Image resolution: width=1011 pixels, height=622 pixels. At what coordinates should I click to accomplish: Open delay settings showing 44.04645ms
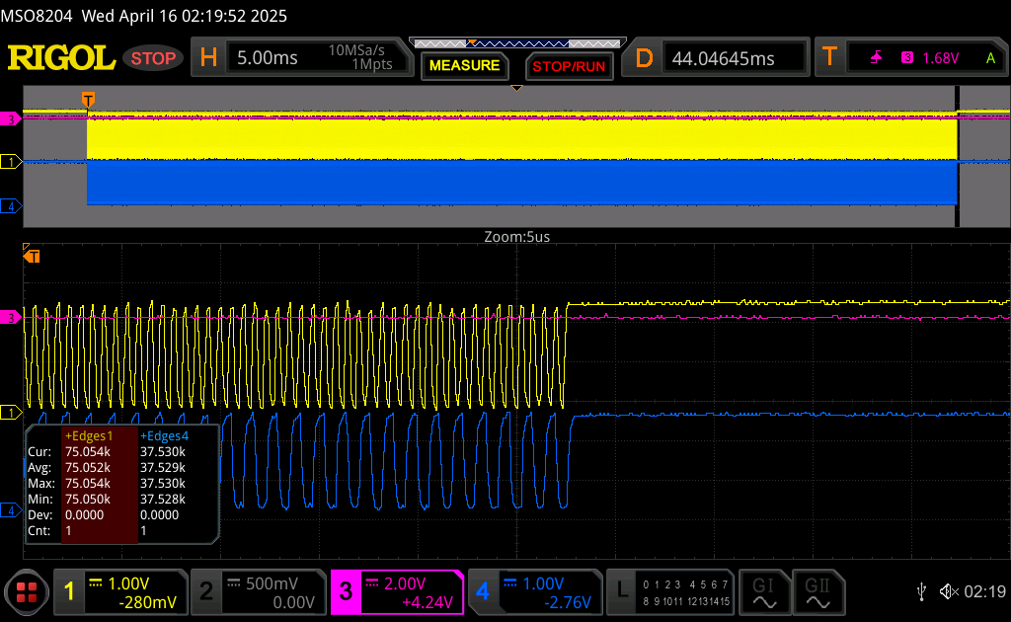tap(720, 58)
